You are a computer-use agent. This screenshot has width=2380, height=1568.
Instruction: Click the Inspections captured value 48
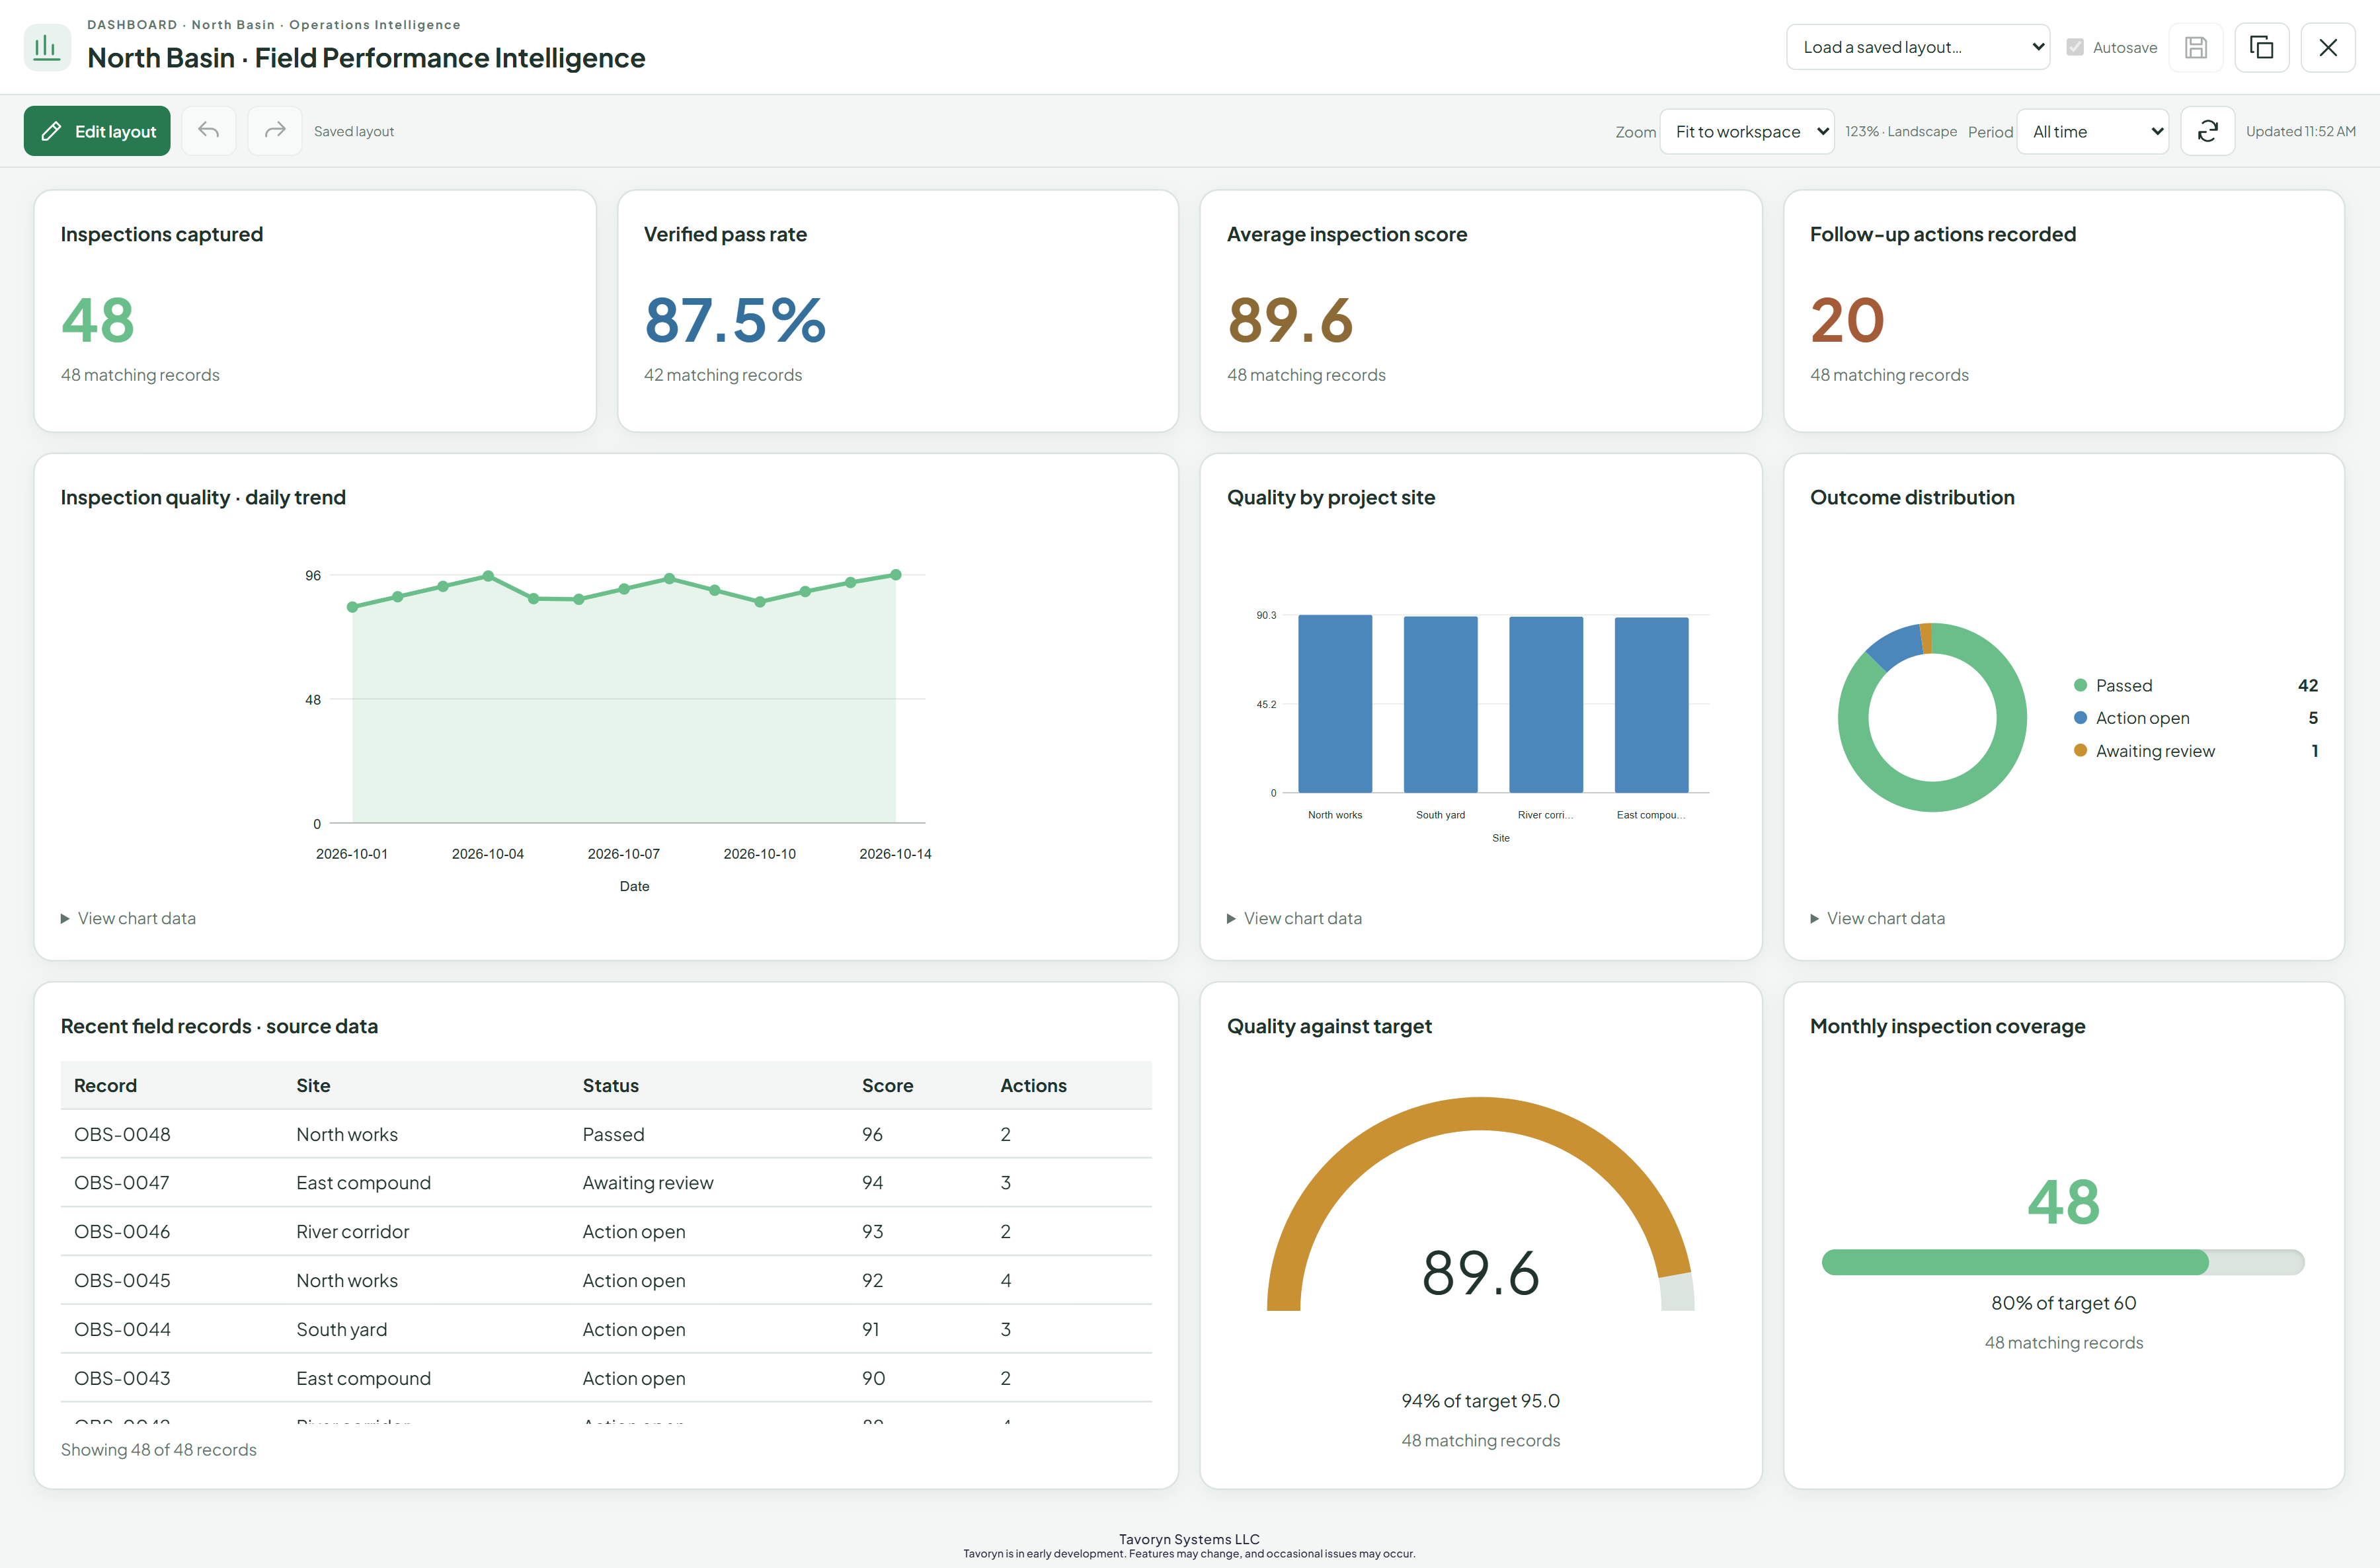pyautogui.click(x=98, y=320)
